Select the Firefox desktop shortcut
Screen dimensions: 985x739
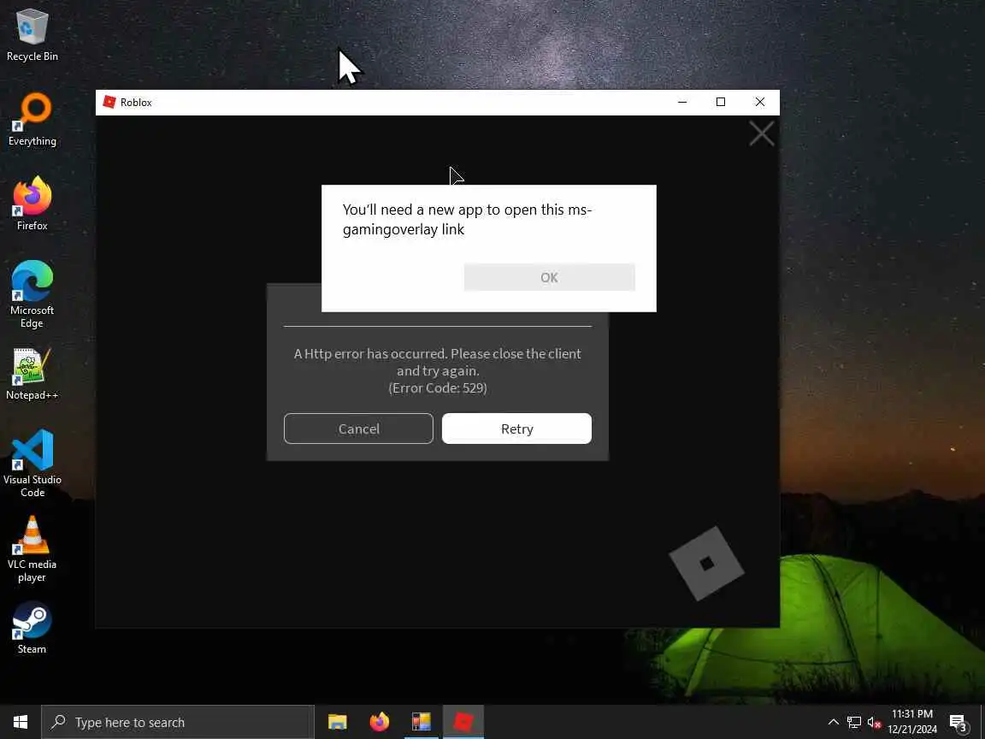pyautogui.click(x=32, y=204)
